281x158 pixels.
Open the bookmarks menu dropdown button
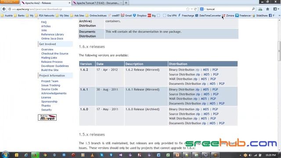(x=276, y=9)
